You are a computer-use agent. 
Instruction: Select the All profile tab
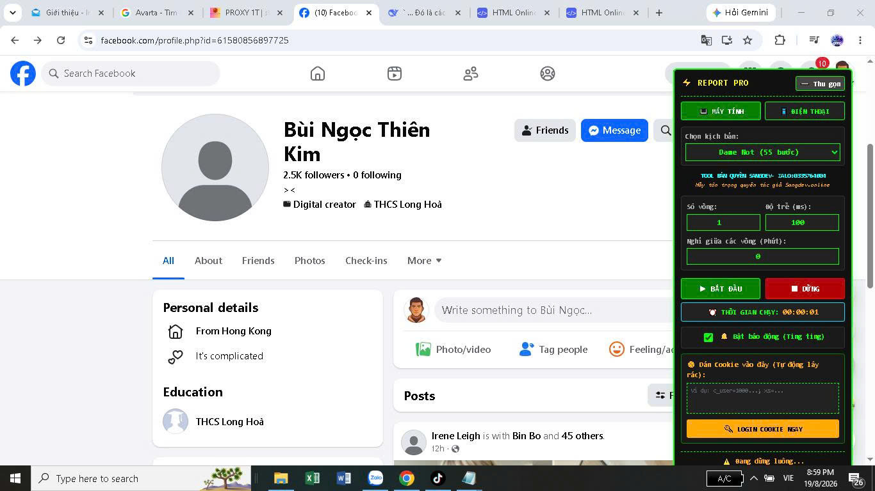coord(168,261)
